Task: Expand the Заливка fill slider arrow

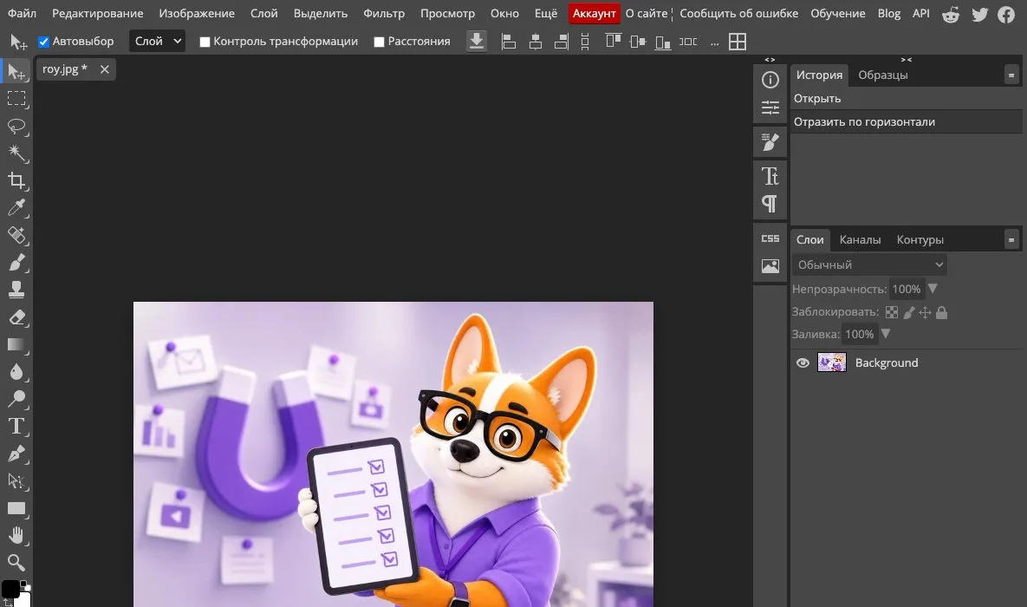Action: 886,334
